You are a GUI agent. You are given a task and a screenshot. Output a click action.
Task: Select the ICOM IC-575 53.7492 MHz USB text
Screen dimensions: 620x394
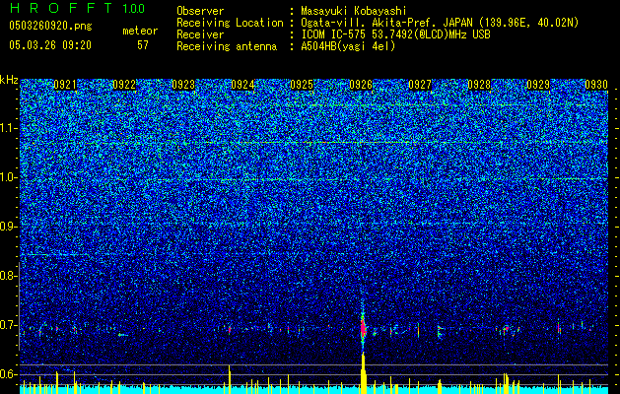coord(395,34)
